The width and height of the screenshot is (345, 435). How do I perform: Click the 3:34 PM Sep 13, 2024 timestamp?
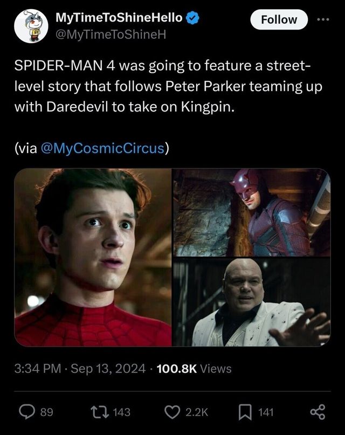click(x=80, y=369)
